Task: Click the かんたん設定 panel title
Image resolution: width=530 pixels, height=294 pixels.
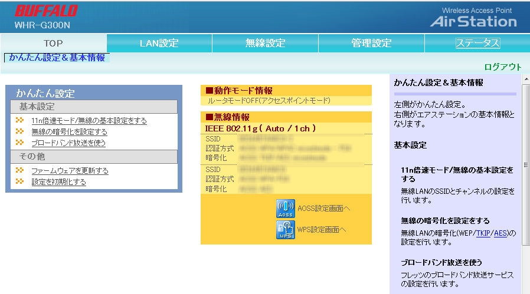Action: (x=45, y=93)
